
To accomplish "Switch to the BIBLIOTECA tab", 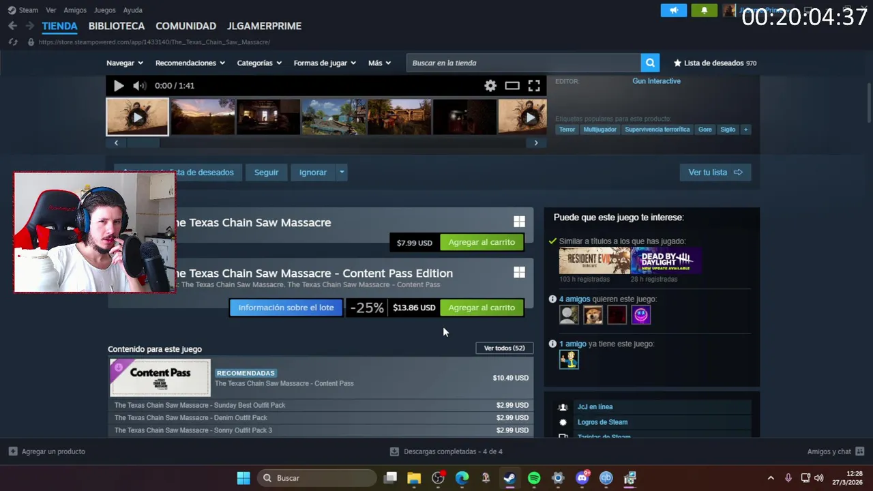I will pyautogui.click(x=117, y=26).
